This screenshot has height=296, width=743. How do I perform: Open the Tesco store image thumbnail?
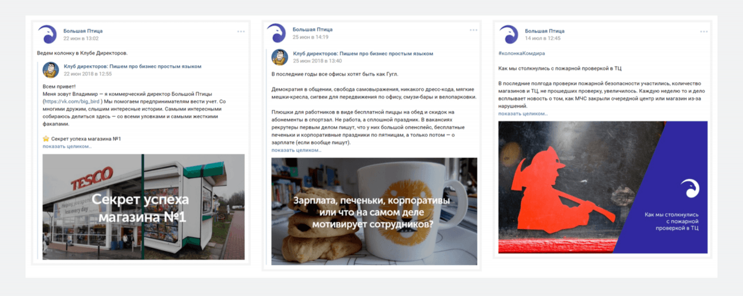click(x=144, y=207)
